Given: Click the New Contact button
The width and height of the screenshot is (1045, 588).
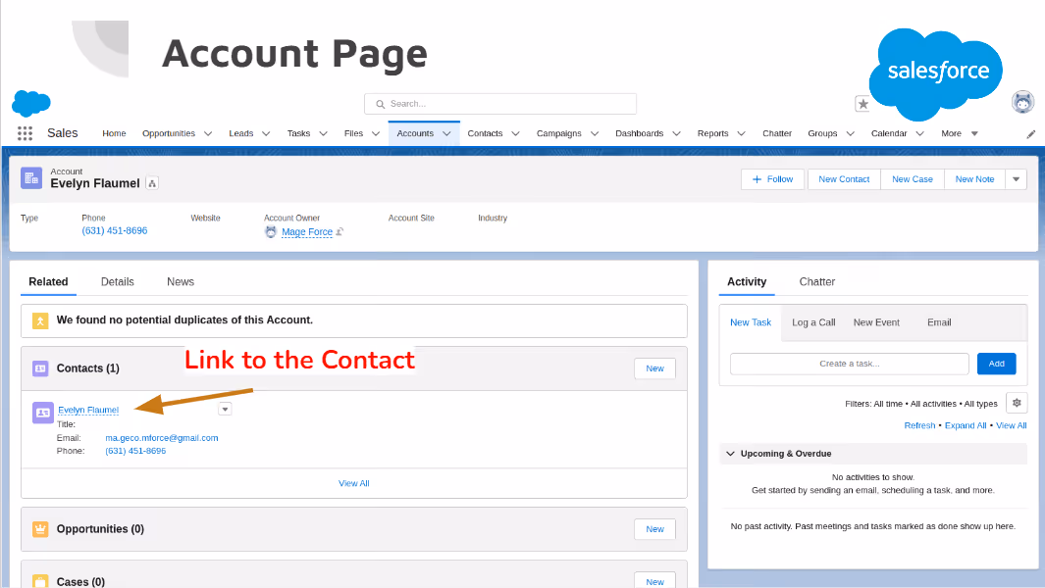Looking at the screenshot, I should [844, 179].
